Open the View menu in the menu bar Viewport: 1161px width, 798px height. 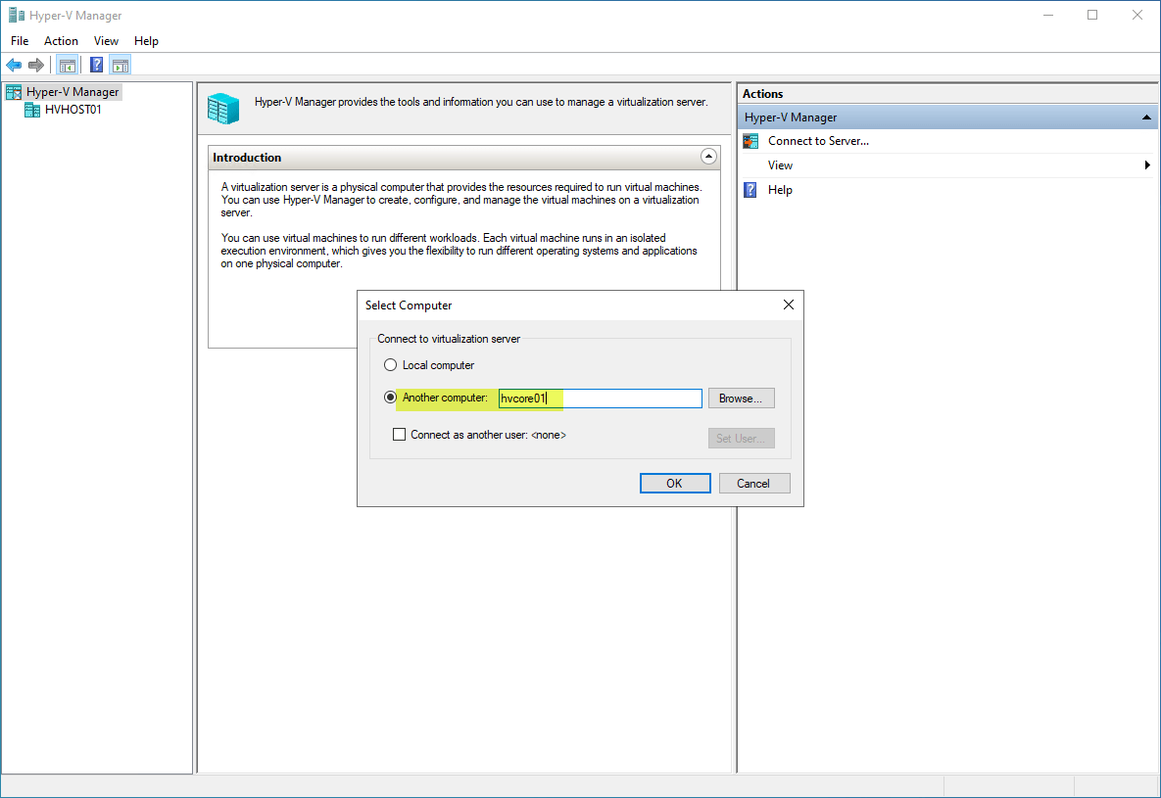[106, 41]
